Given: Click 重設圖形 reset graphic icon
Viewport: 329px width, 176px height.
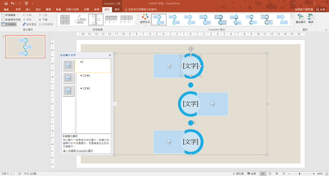Looking at the screenshot, I should 300,18.
